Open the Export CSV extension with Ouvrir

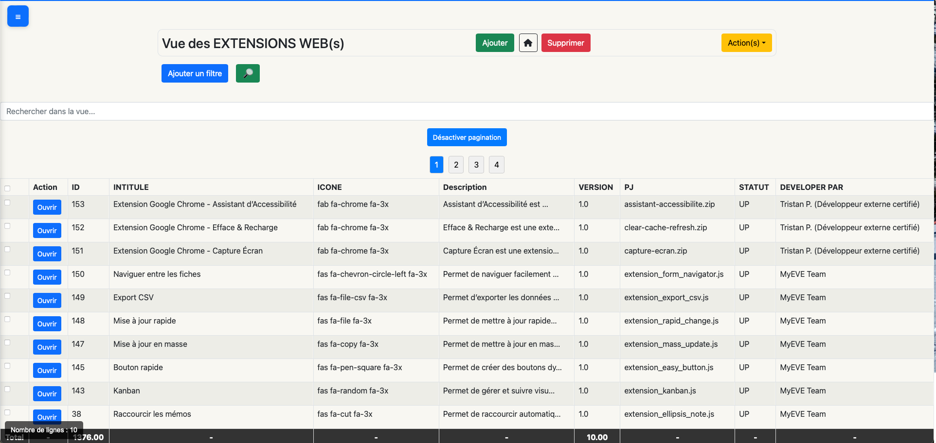point(47,300)
